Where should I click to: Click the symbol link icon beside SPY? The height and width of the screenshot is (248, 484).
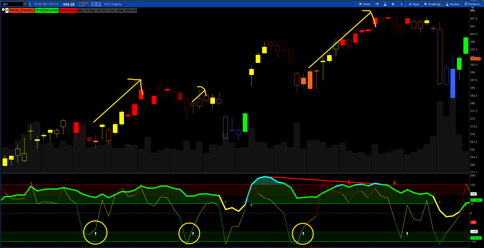click(30, 4)
